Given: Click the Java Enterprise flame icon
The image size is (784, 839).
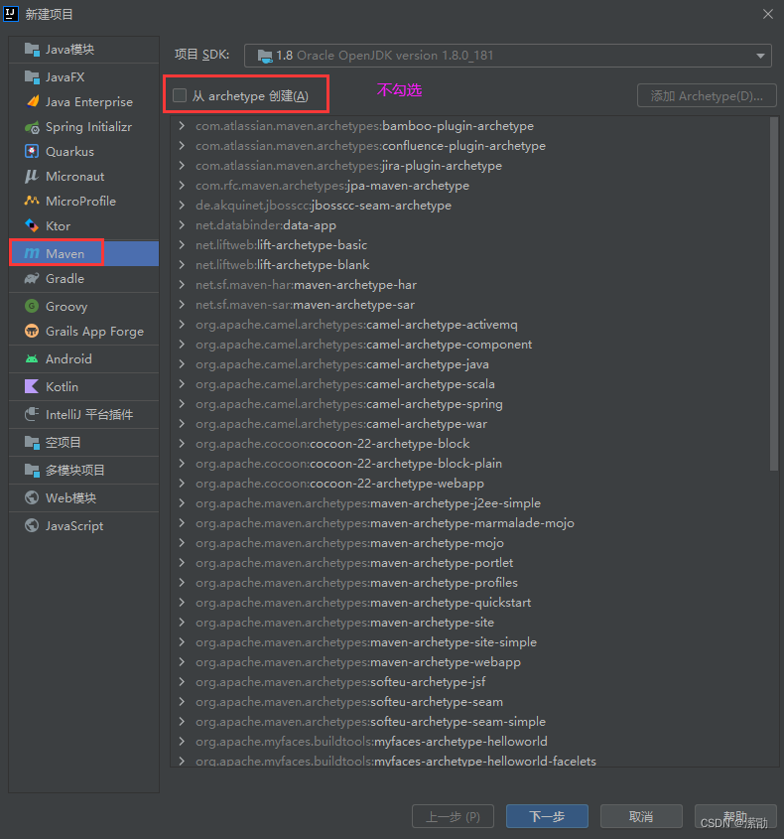Looking at the screenshot, I should point(32,101).
